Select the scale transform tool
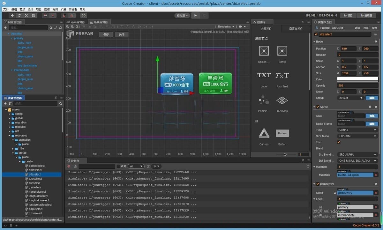Screen dimensions: 383x230 (26, 15)
